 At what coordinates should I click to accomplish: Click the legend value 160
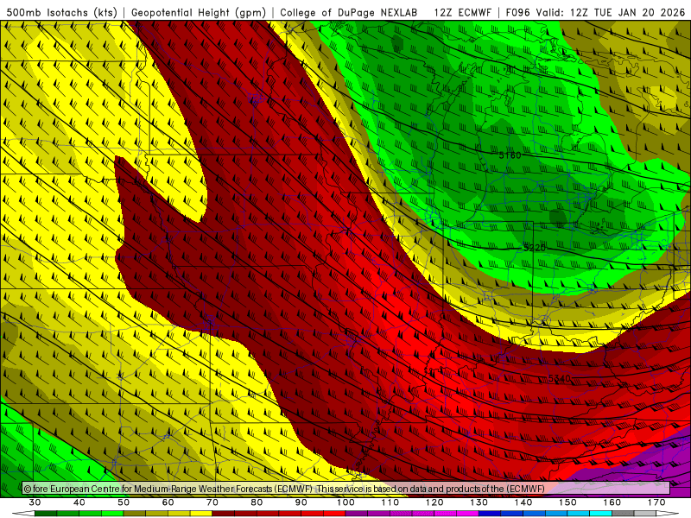pyautogui.click(x=612, y=502)
